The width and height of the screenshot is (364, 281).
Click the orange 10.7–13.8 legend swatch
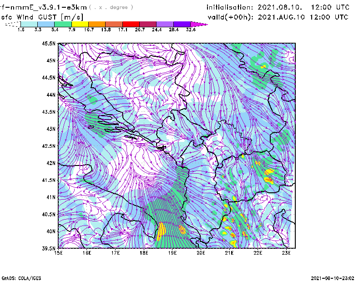[x=97, y=24]
